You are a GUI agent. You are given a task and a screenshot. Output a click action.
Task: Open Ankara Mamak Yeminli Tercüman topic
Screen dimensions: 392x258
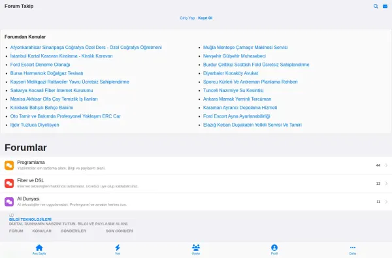(237, 99)
